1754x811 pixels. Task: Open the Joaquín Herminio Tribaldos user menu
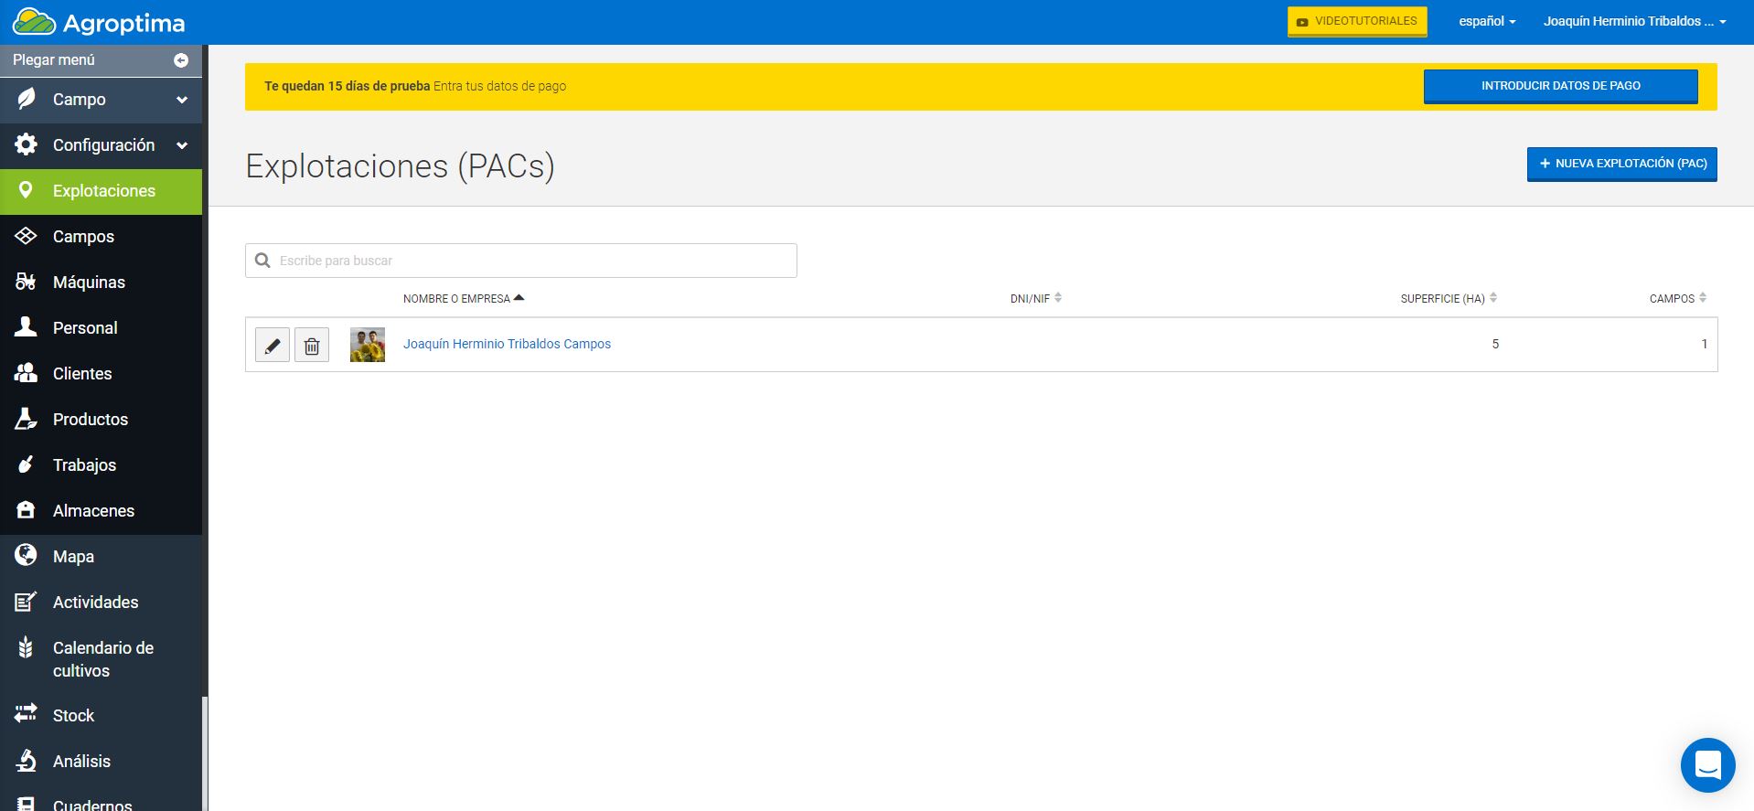1634,21
